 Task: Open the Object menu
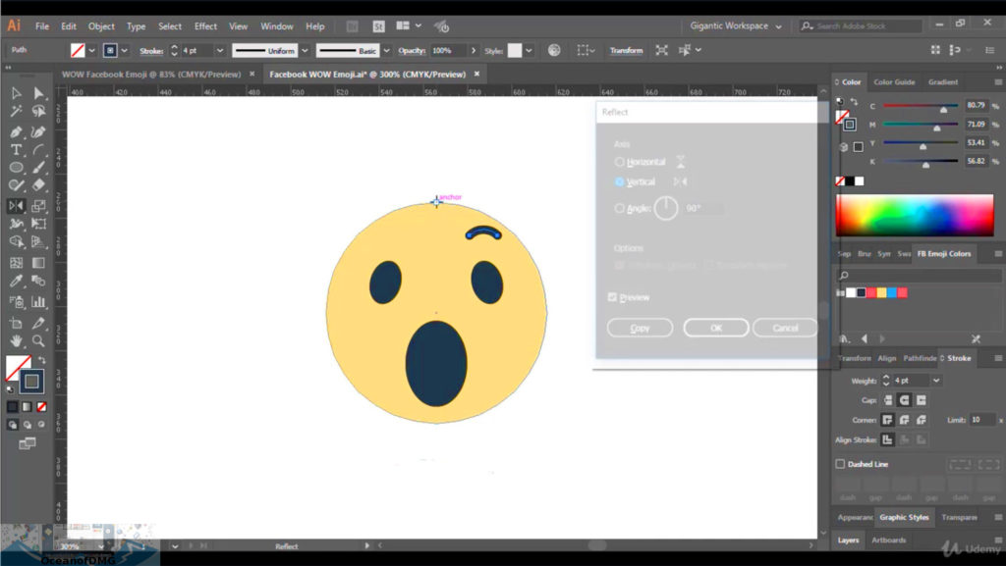[101, 26]
